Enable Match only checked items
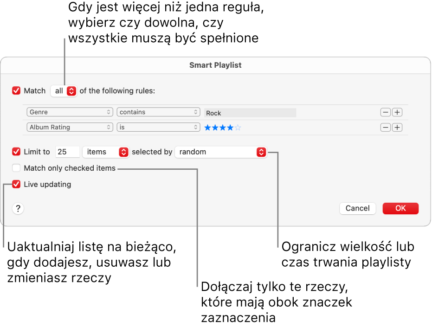Screen dimensions: 432x327 [16, 168]
